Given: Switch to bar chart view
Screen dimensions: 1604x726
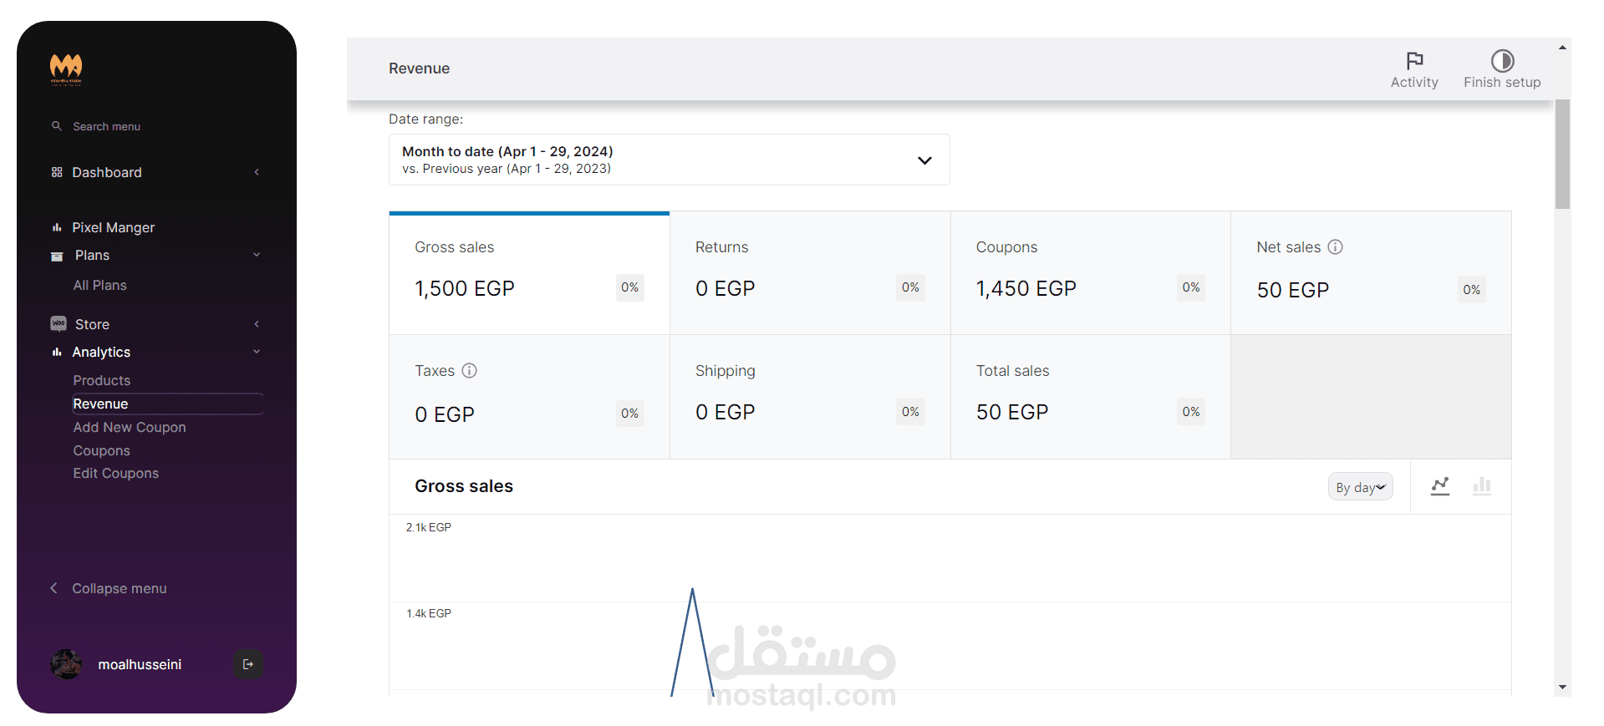Looking at the screenshot, I should point(1481,486).
